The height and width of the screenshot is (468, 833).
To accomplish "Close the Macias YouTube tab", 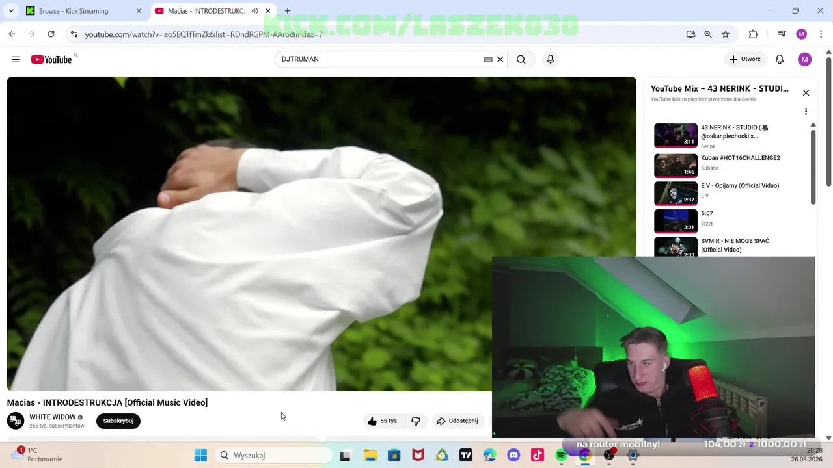I will 267,11.
